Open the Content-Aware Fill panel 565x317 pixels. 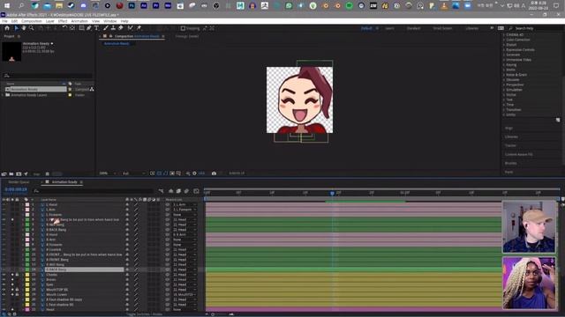point(518,155)
